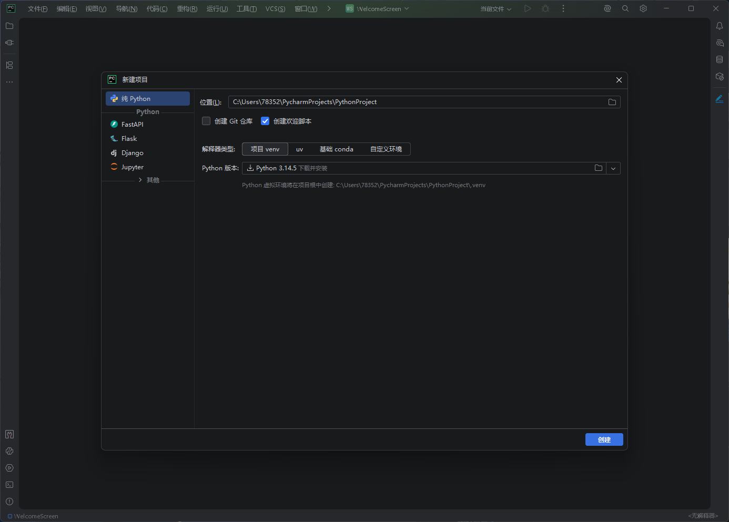
Task: Open IDE settings gear icon
Action: pos(643,8)
